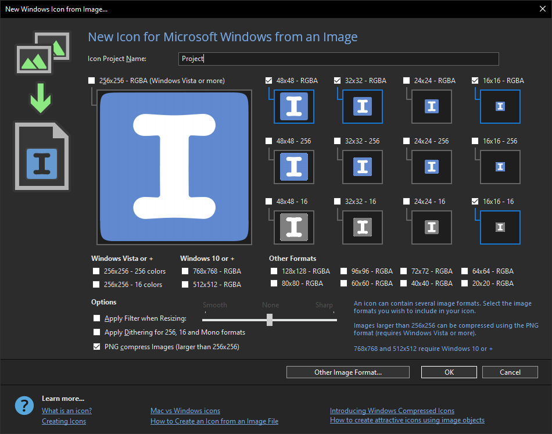Click the Other Image Format button

[347, 372]
